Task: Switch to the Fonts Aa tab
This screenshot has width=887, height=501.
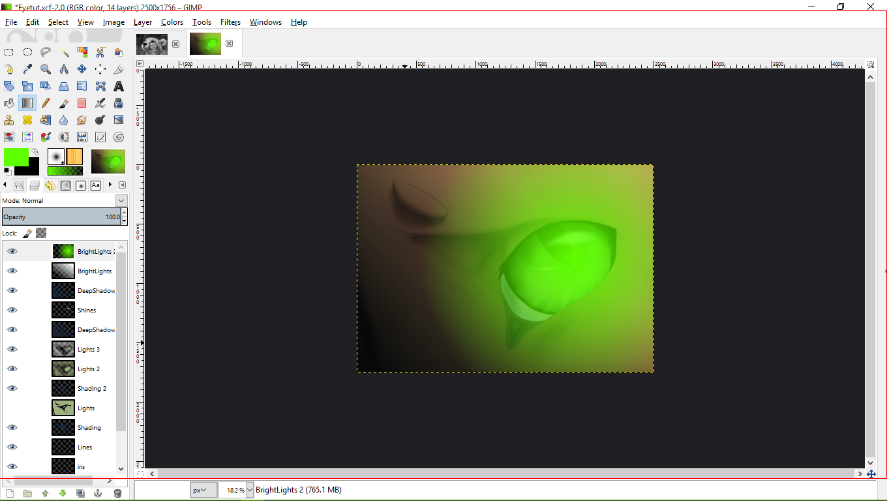Action: coord(96,185)
